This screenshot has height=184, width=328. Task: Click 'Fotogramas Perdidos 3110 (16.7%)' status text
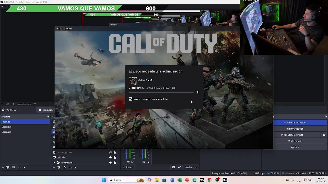(229, 173)
